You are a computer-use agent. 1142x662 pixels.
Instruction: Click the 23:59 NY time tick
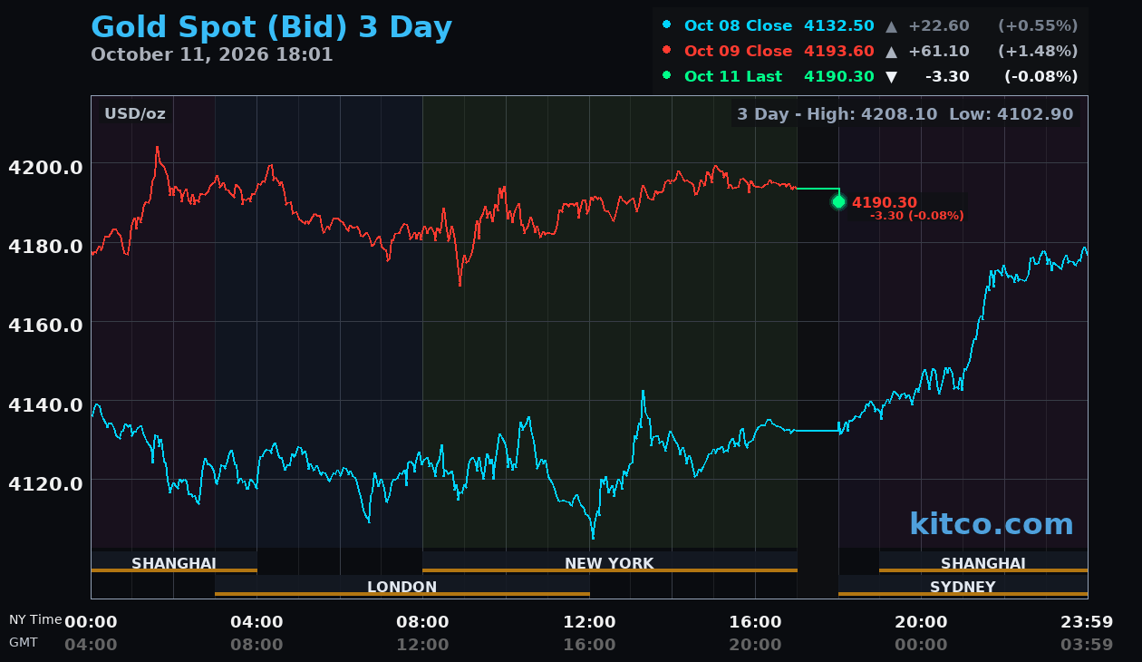1087,622
